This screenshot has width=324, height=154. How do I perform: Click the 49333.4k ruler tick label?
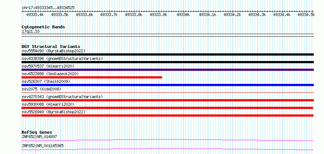click(35, 15)
